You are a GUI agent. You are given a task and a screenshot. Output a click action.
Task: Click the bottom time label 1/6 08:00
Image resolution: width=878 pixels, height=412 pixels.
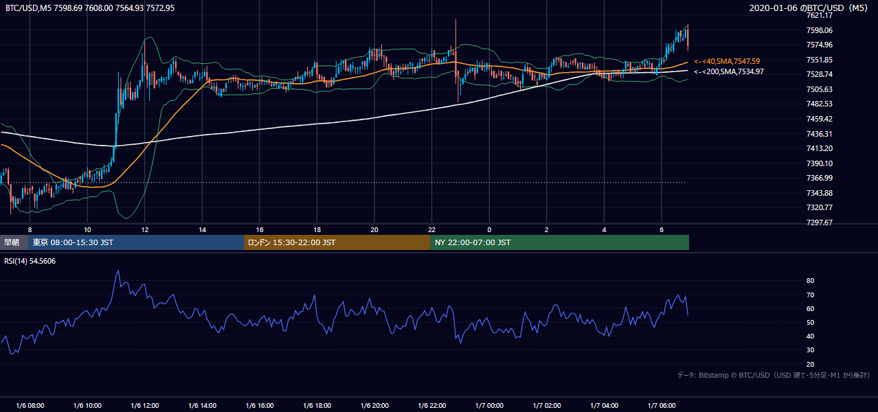30,406
